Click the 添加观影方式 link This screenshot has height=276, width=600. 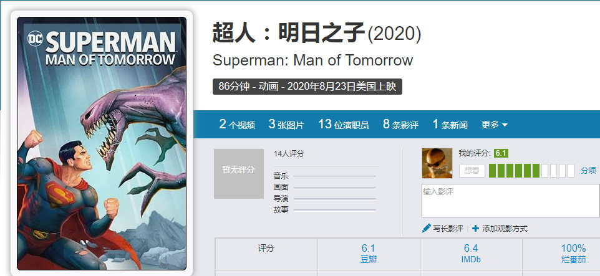click(x=505, y=229)
